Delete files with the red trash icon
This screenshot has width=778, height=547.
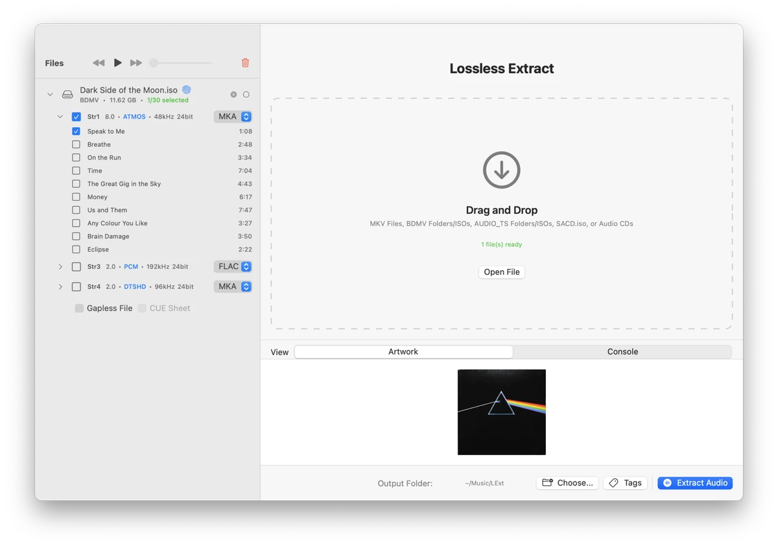click(245, 63)
